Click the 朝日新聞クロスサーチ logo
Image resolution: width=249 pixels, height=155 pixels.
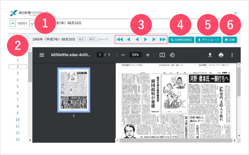[29, 13]
